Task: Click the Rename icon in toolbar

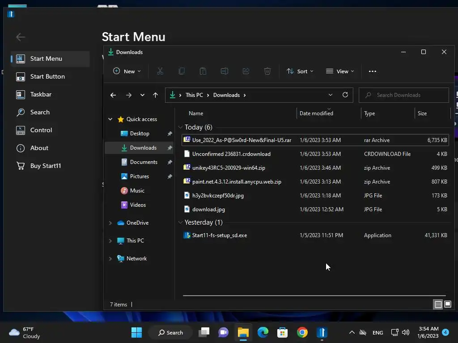Action: 225,71
